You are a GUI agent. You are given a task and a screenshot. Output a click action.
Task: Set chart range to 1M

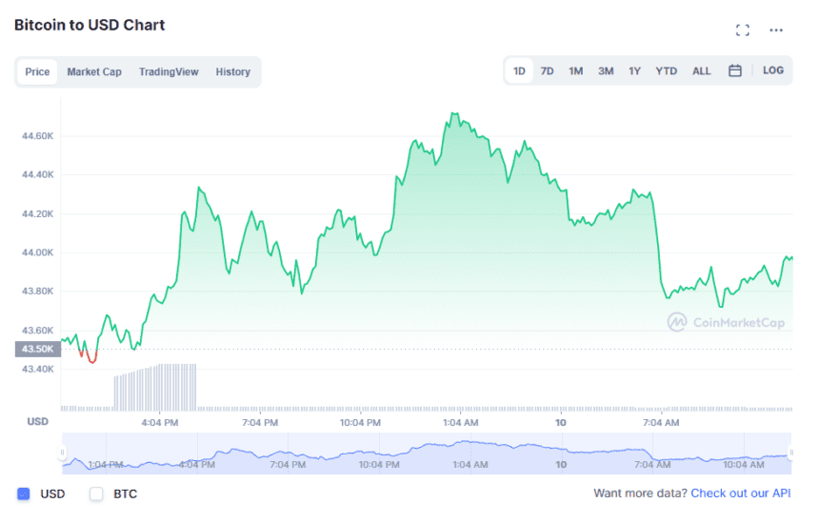[x=576, y=71]
